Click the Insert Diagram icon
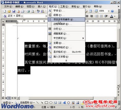Viewport: 121px width, 110px height. tap(69, 103)
